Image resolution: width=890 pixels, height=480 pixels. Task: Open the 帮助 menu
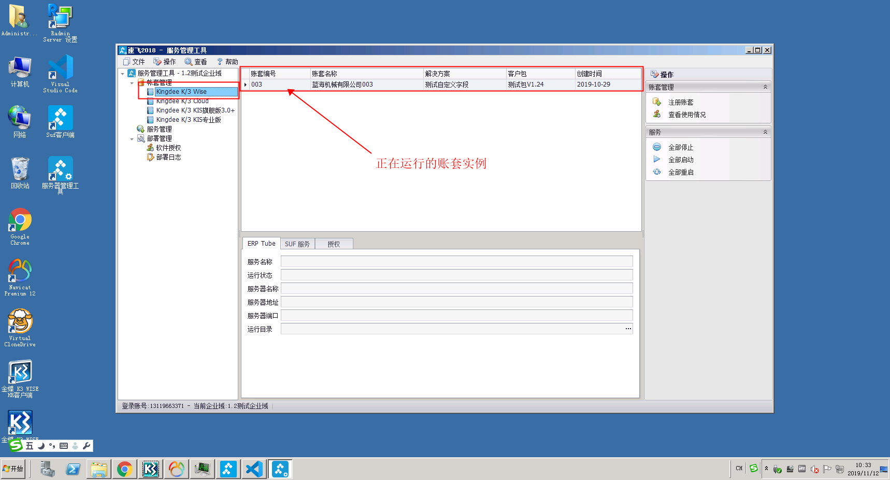tap(227, 62)
